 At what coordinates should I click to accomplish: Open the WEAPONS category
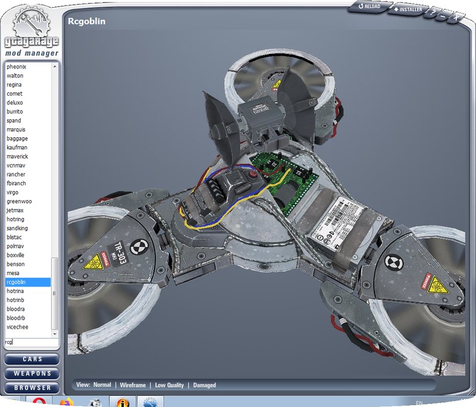(32, 373)
